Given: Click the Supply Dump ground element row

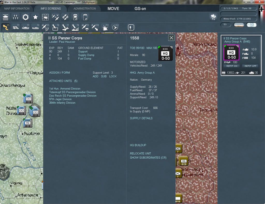Looking at the screenshot, I should pos(84,55).
